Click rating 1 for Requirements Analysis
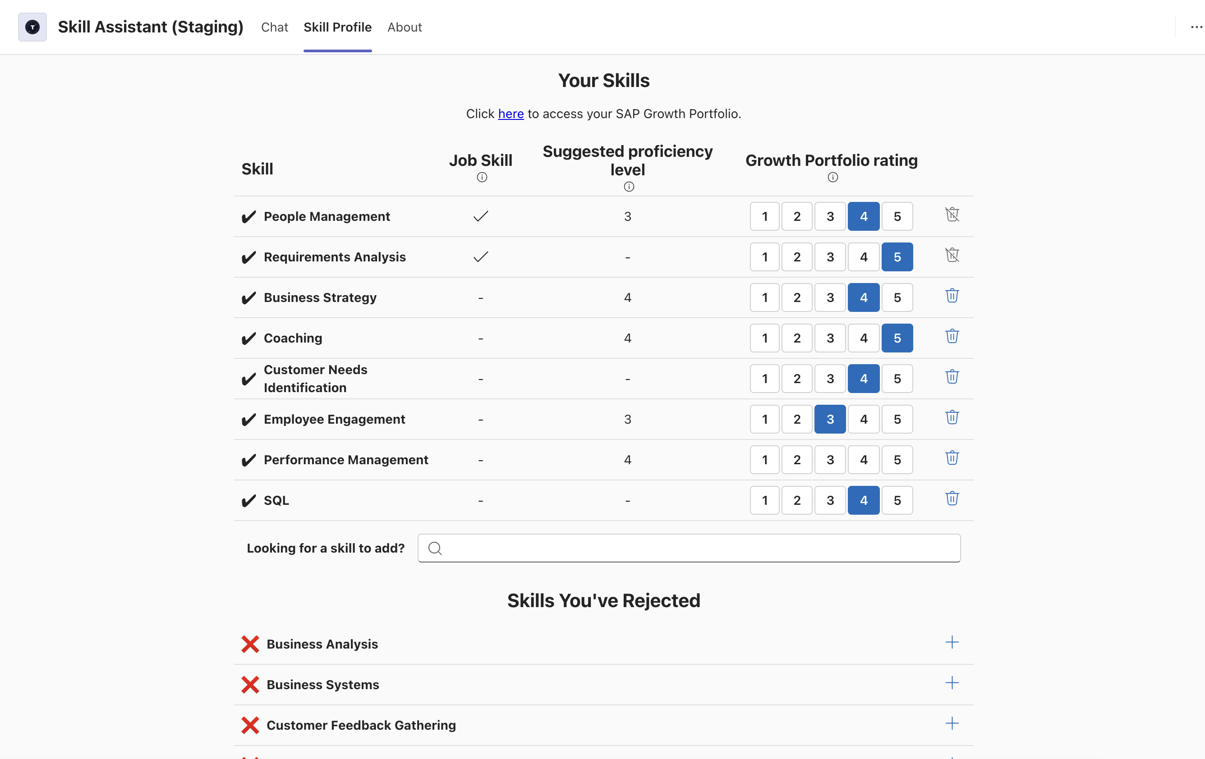This screenshot has width=1205, height=759. pos(764,256)
